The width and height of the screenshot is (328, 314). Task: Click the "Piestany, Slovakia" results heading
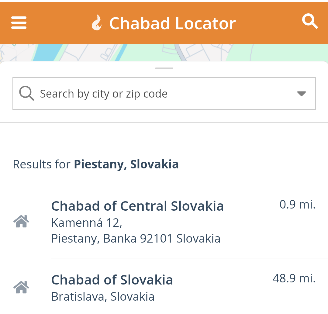click(126, 164)
